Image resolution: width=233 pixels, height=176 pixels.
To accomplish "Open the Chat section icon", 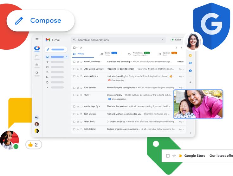I will pos(37,56).
